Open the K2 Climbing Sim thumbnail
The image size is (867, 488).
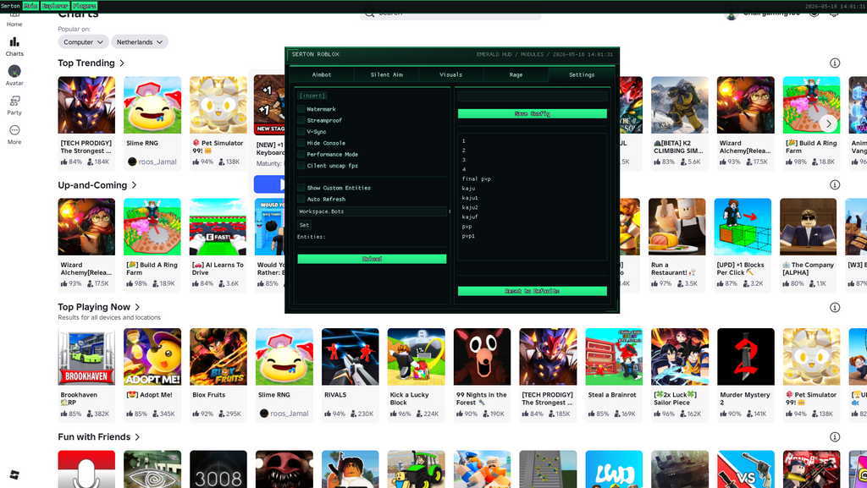680,105
